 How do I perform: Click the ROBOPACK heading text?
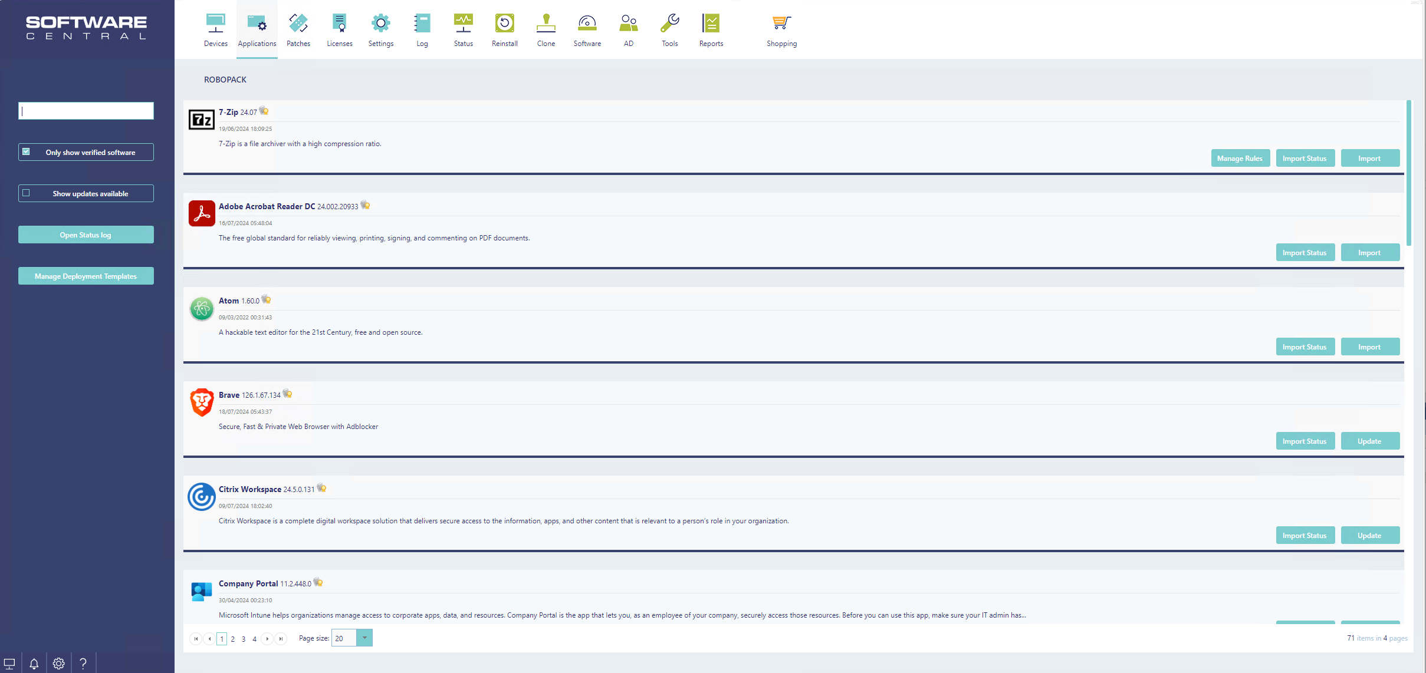coord(225,80)
